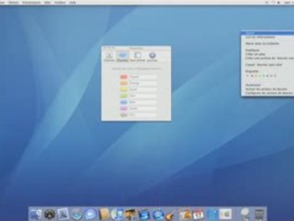Choose Ouvrir in the context menu
This screenshot has height=221, width=294.
(268, 33)
